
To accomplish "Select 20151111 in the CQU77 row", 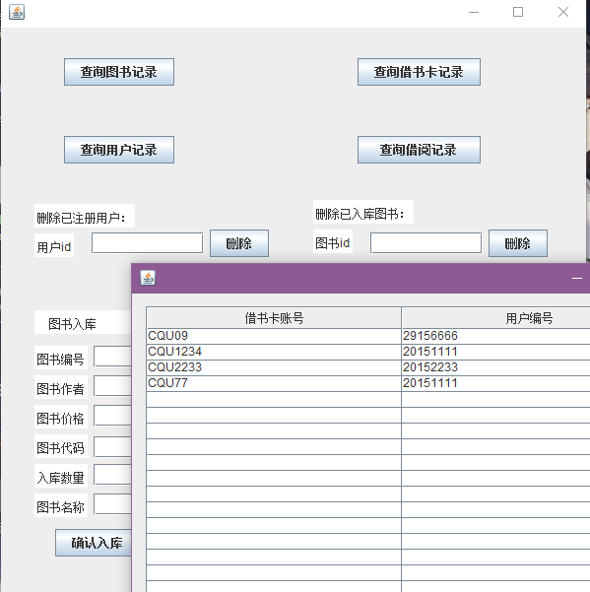I will (496, 383).
